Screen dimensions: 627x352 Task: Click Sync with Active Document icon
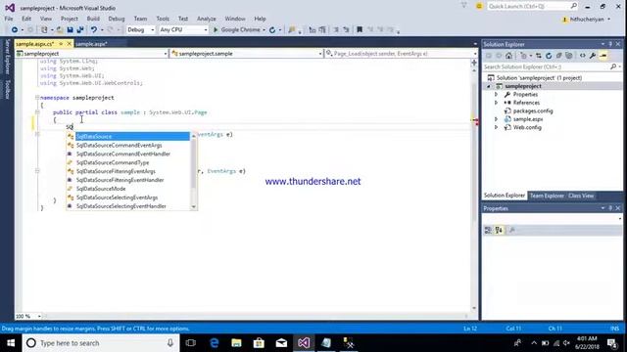click(539, 56)
